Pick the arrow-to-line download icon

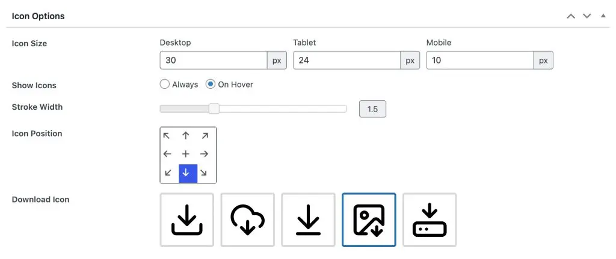(x=308, y=219)
